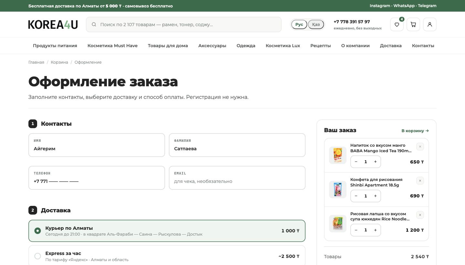Switch language to Рус
The height and width of the screenshot is (265, 465).
tap(299, 25)
